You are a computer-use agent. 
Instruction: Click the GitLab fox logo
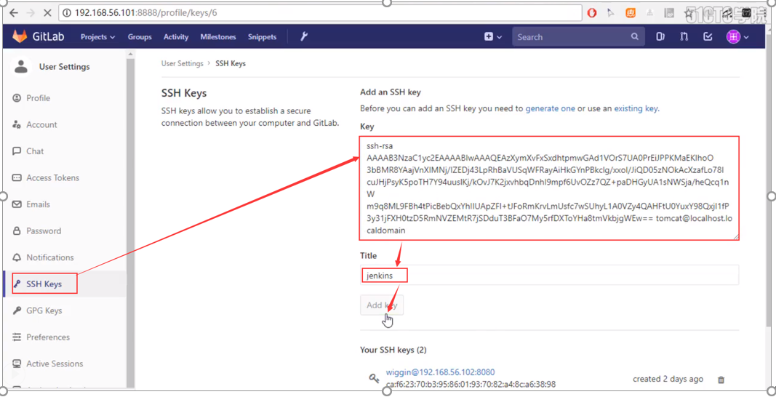point(20,36)
